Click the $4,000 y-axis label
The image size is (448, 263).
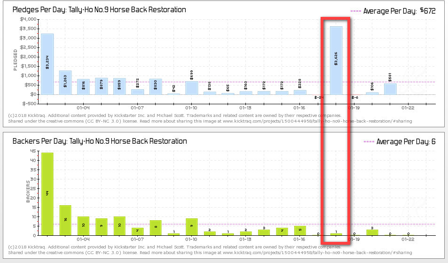(x=28, y=19)
